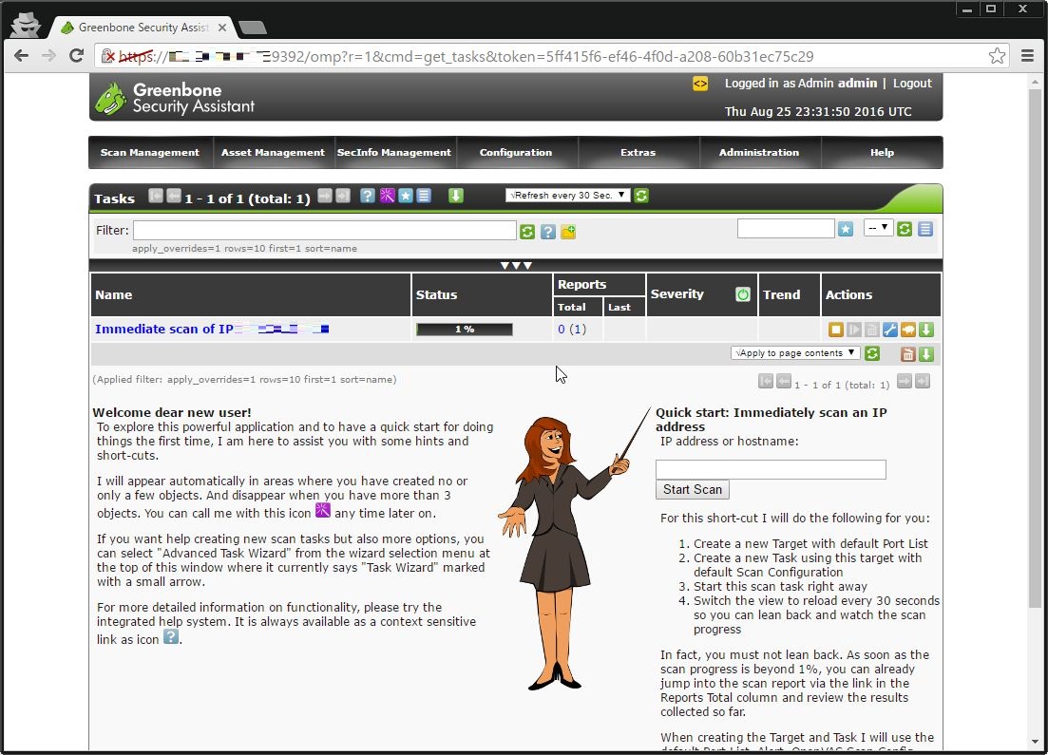Click the browser reload button
This screenshot has width=1048, height=755.
[x=77, y=56]
